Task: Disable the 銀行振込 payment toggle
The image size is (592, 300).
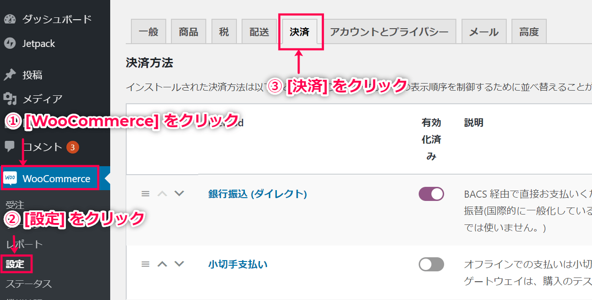Action: pyautogui.click(x=431, y=194)
